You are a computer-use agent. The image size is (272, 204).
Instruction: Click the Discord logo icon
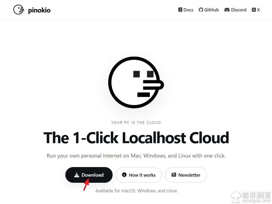tap(227, 10)
